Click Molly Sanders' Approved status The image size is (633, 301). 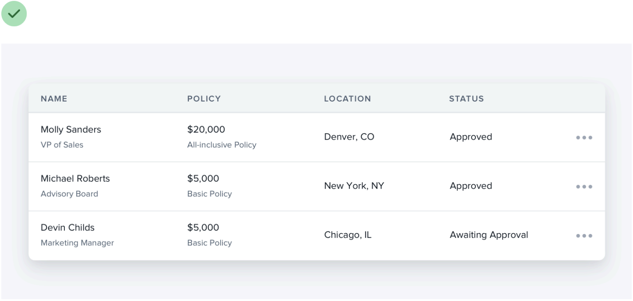click(x=471, y=137)
